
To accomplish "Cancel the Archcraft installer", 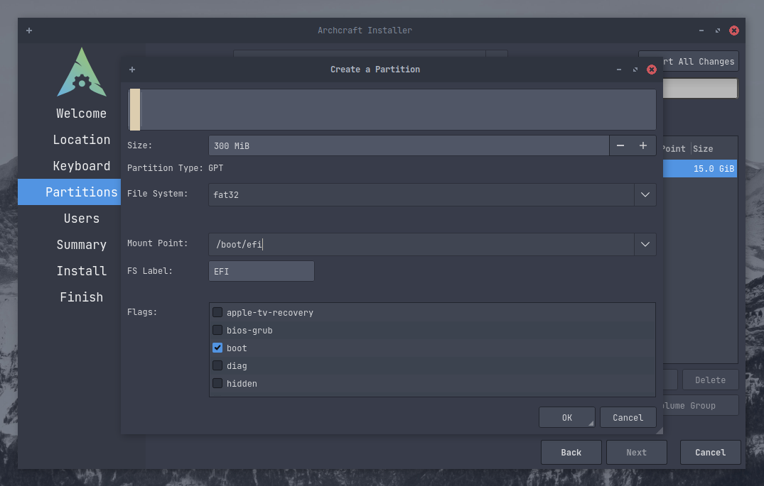I will (711, 453).
